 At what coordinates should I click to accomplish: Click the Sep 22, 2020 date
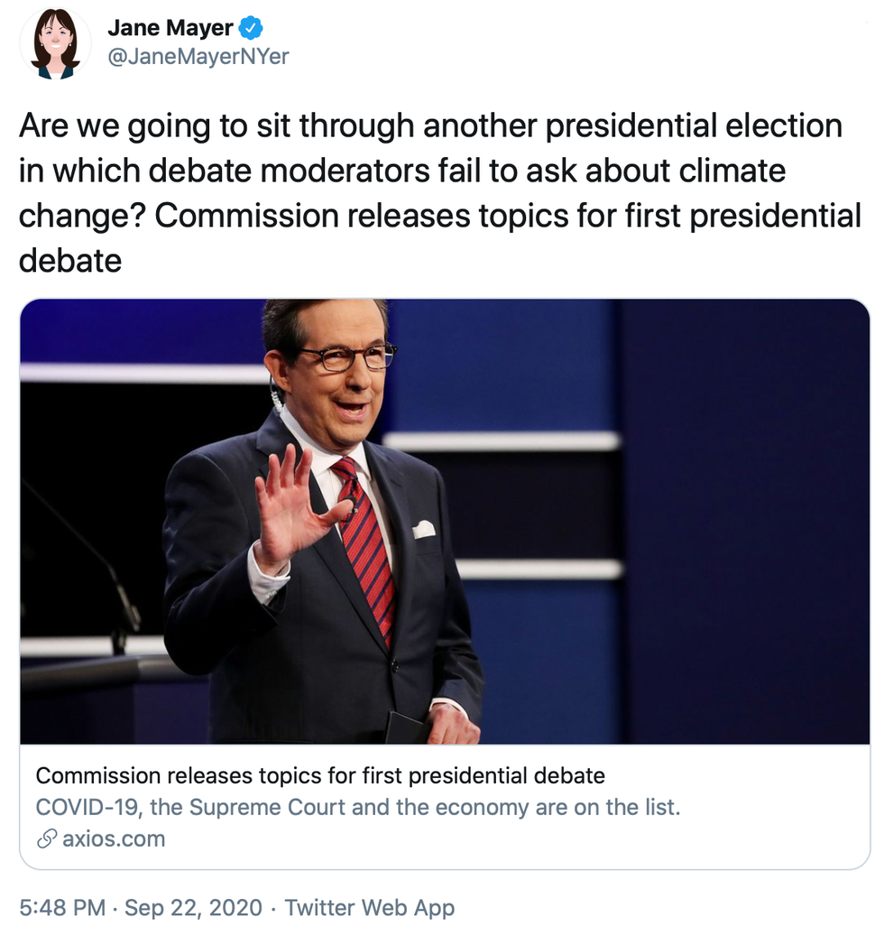193,907
